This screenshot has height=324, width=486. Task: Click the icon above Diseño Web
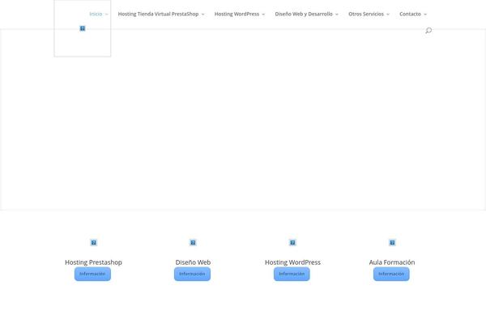pos(193,242)
